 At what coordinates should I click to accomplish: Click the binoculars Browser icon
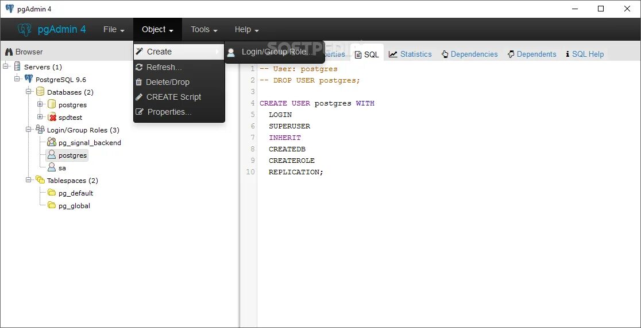9,52
